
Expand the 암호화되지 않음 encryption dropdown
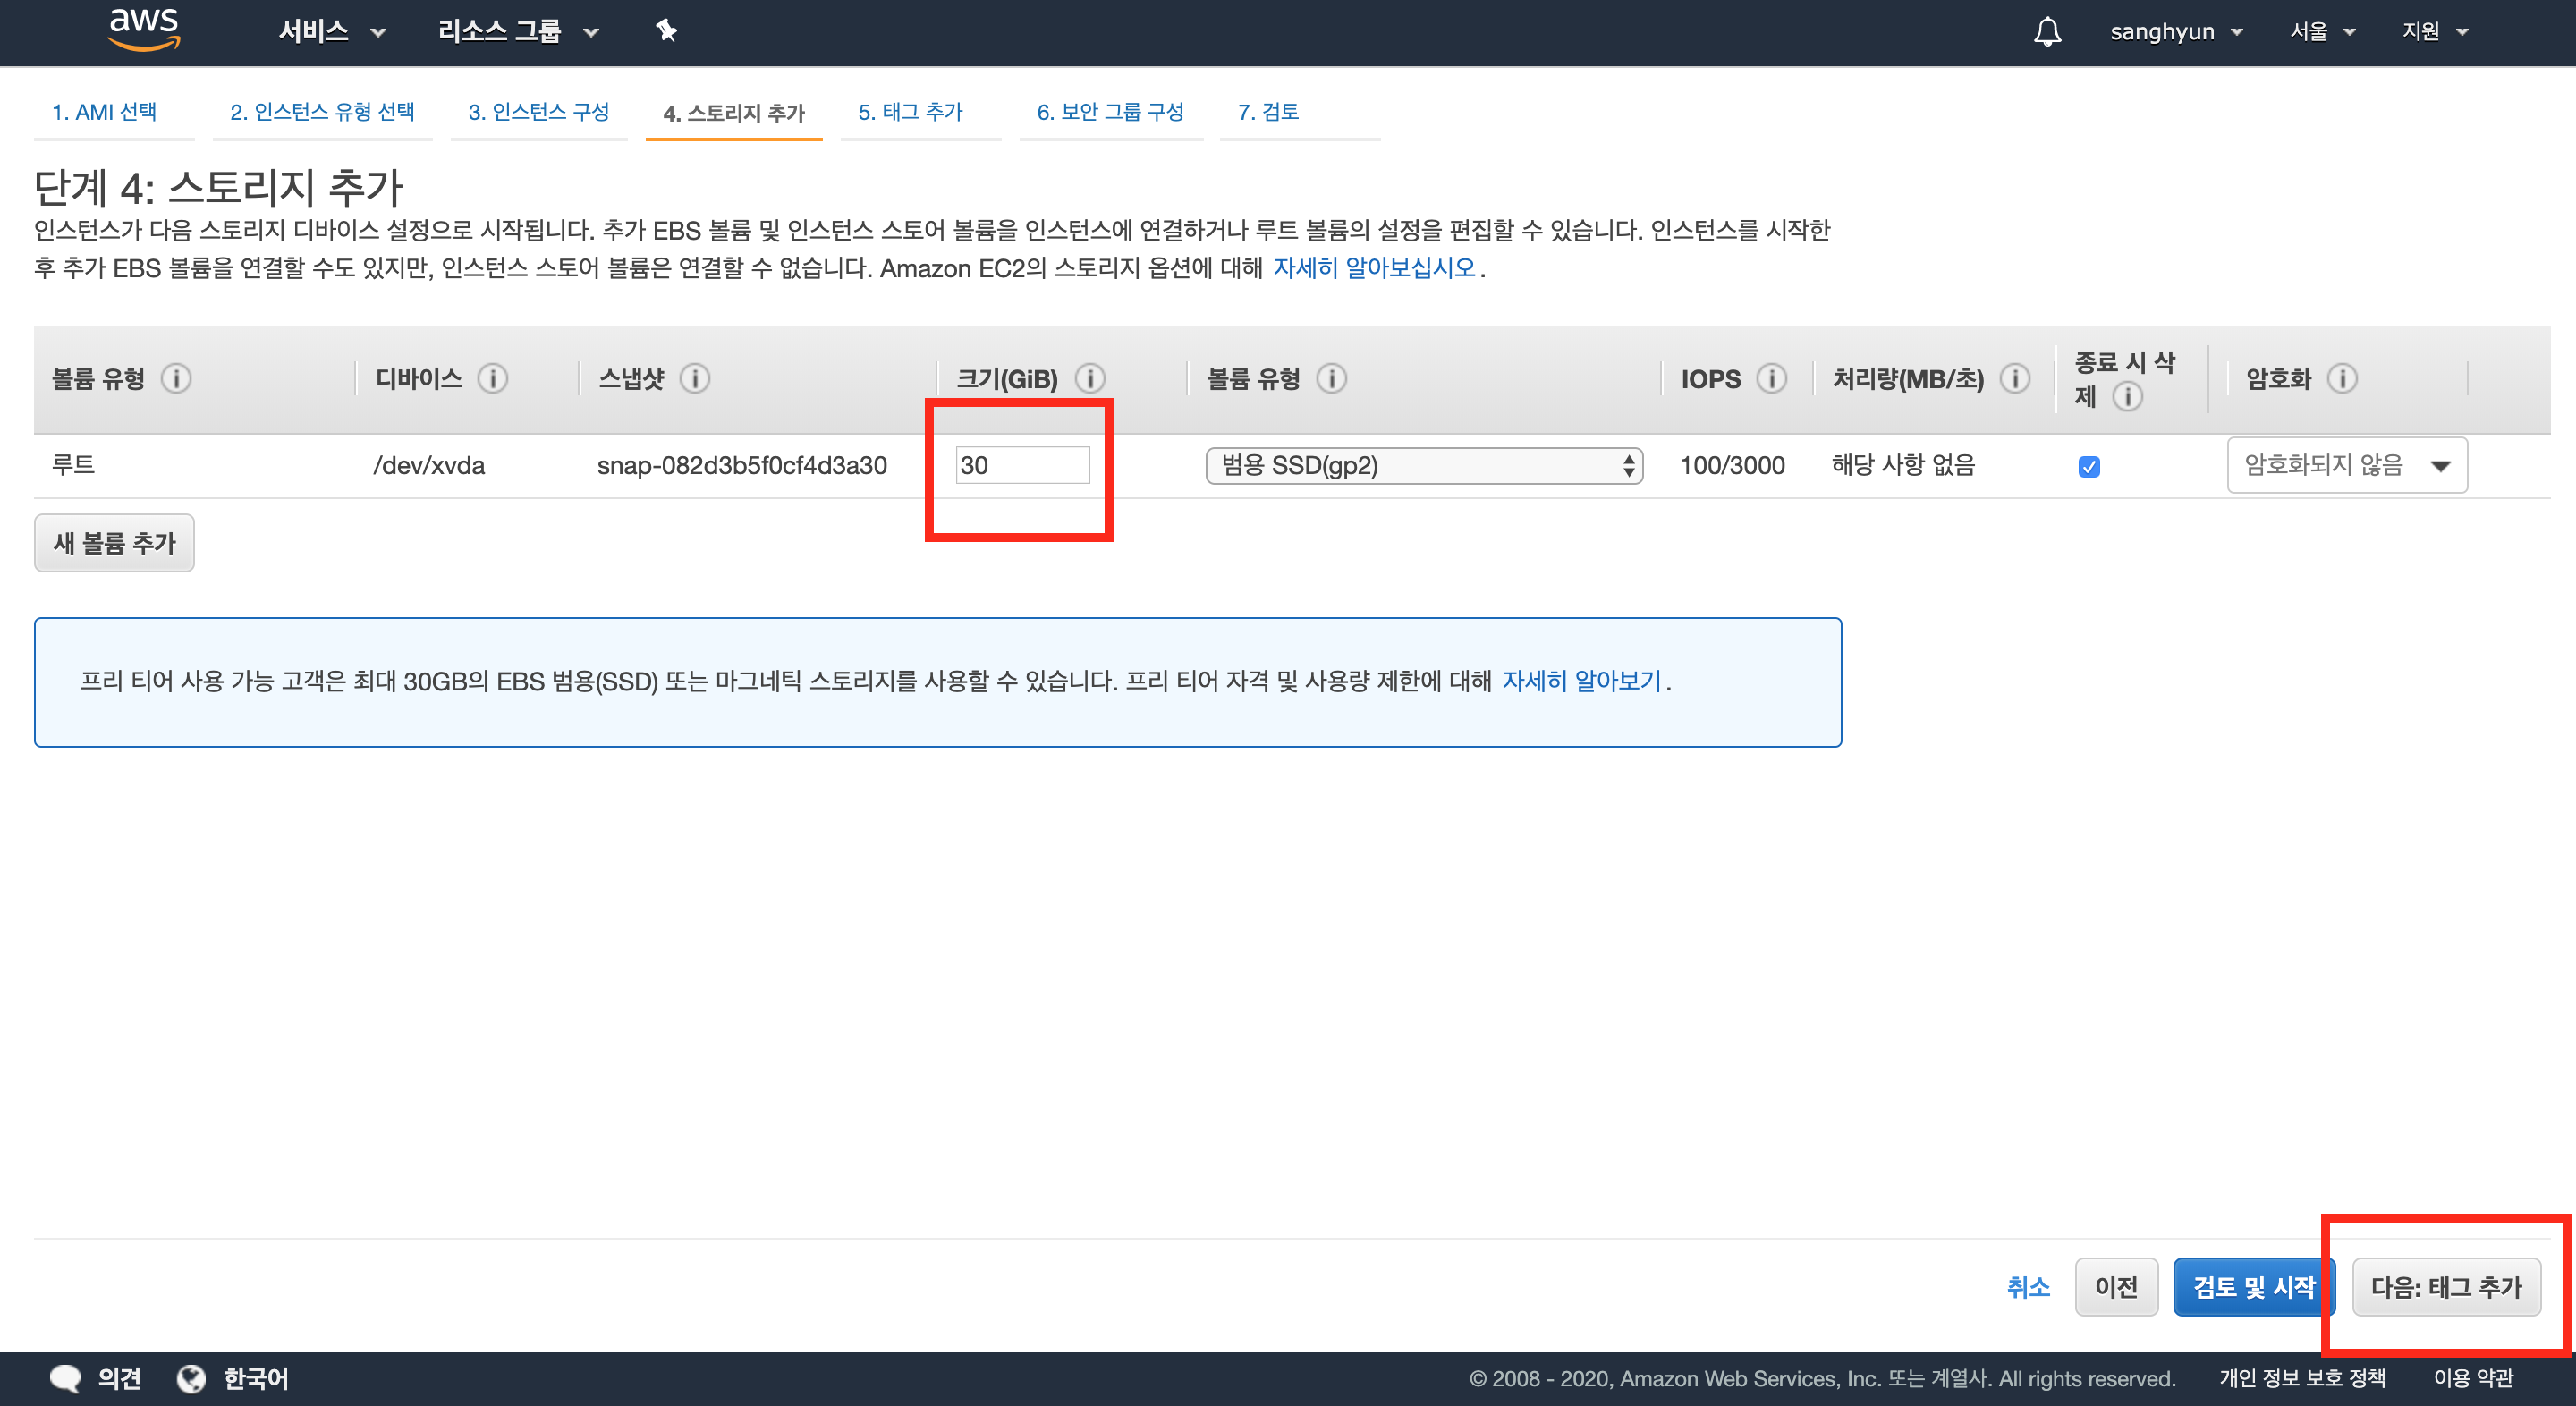click(x=2346, y=465)
